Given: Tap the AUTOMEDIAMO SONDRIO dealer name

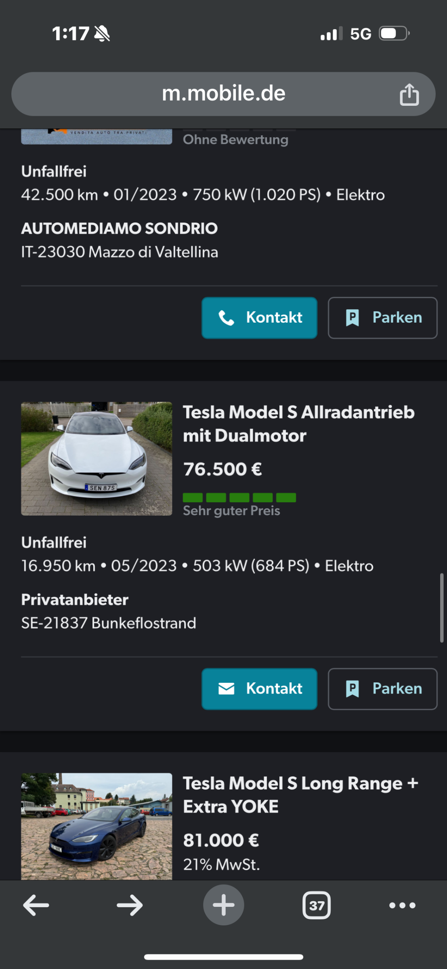Looking at the screenshot, I should (120, 229).
